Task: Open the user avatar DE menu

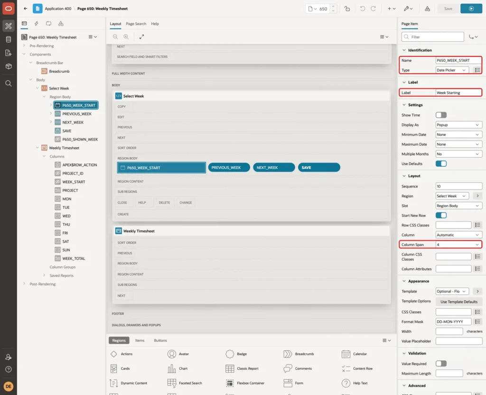Action: (9, 386)
